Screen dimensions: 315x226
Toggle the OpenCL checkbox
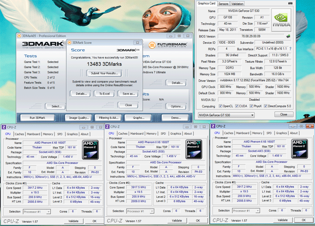pos(220,106)
